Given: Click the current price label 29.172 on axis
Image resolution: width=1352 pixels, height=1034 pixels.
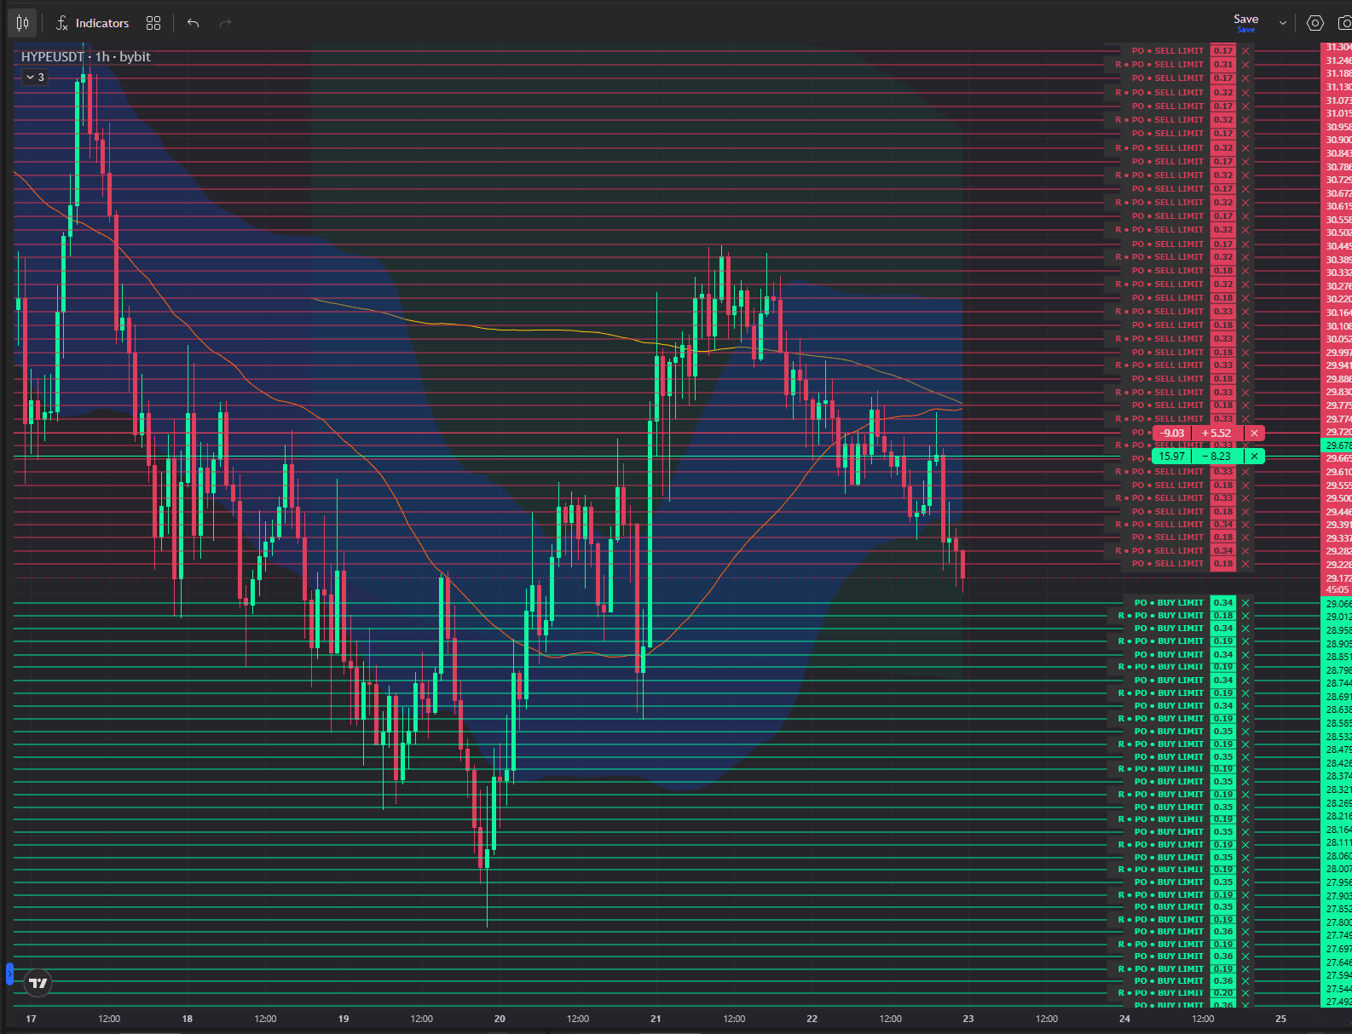Looking at the screenshot, I should coord(1338,578).
